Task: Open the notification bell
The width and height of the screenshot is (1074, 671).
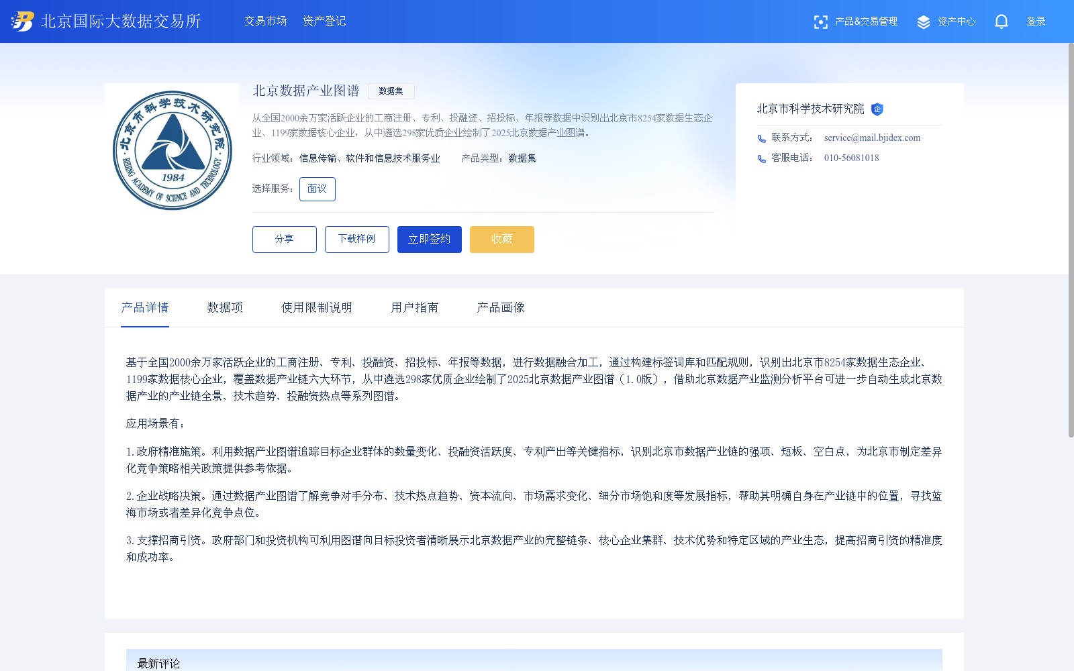Action: [1002, 21]
